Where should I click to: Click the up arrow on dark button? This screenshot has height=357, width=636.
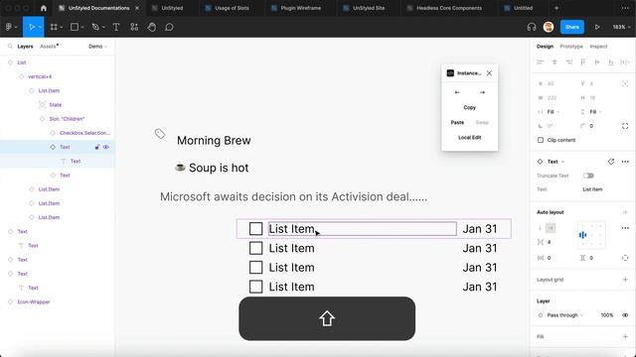tap(327, 318)
